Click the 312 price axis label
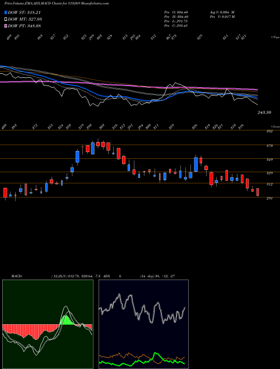 269,184
